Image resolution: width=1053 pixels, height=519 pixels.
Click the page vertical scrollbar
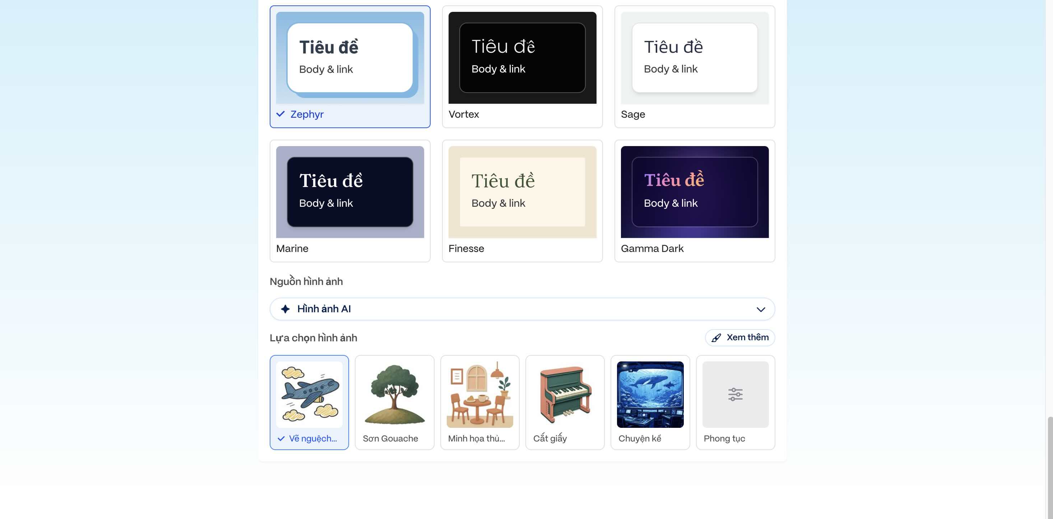pyautogui.click(x=1049, y=468)
